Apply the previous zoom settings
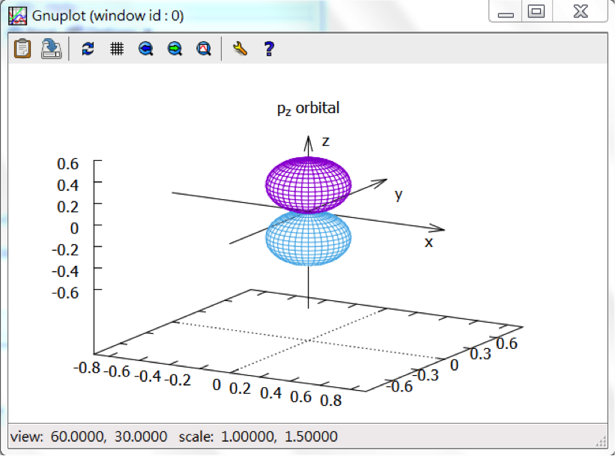615x456 pixels. click(x=146, y=49)
